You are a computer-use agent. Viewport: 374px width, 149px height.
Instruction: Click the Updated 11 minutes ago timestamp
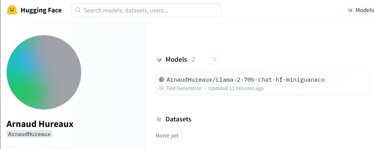pos(236,88)
